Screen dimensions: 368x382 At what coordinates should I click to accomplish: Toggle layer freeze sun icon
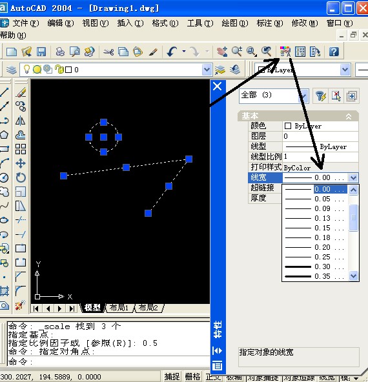click(x=37, y=70)
